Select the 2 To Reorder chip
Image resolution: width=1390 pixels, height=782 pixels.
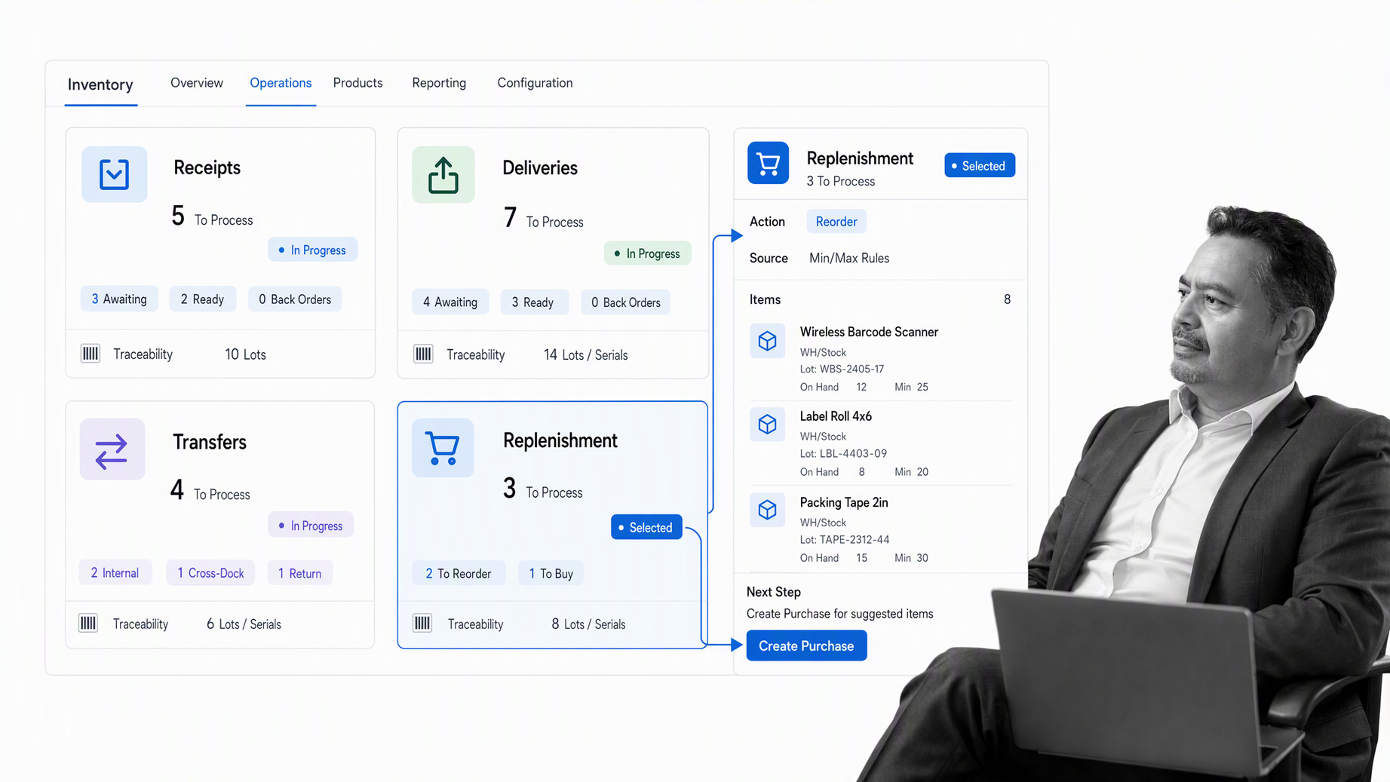[459, 574]
